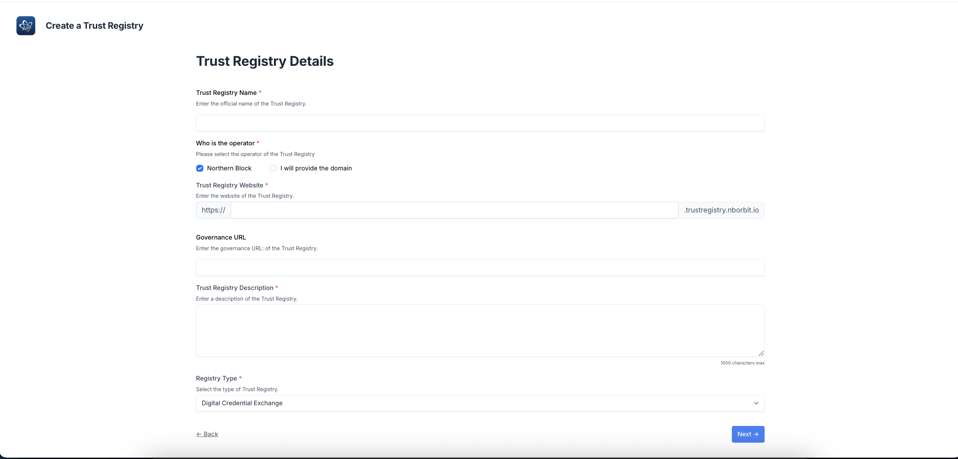Click the chevron on the Registry Type dropdown
The width and height of the screenshot is (958, 459).
pyautogui.click(x=756, y=403)
